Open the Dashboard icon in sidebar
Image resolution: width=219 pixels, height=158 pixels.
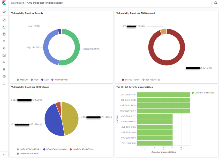click(x=4, y=34)
